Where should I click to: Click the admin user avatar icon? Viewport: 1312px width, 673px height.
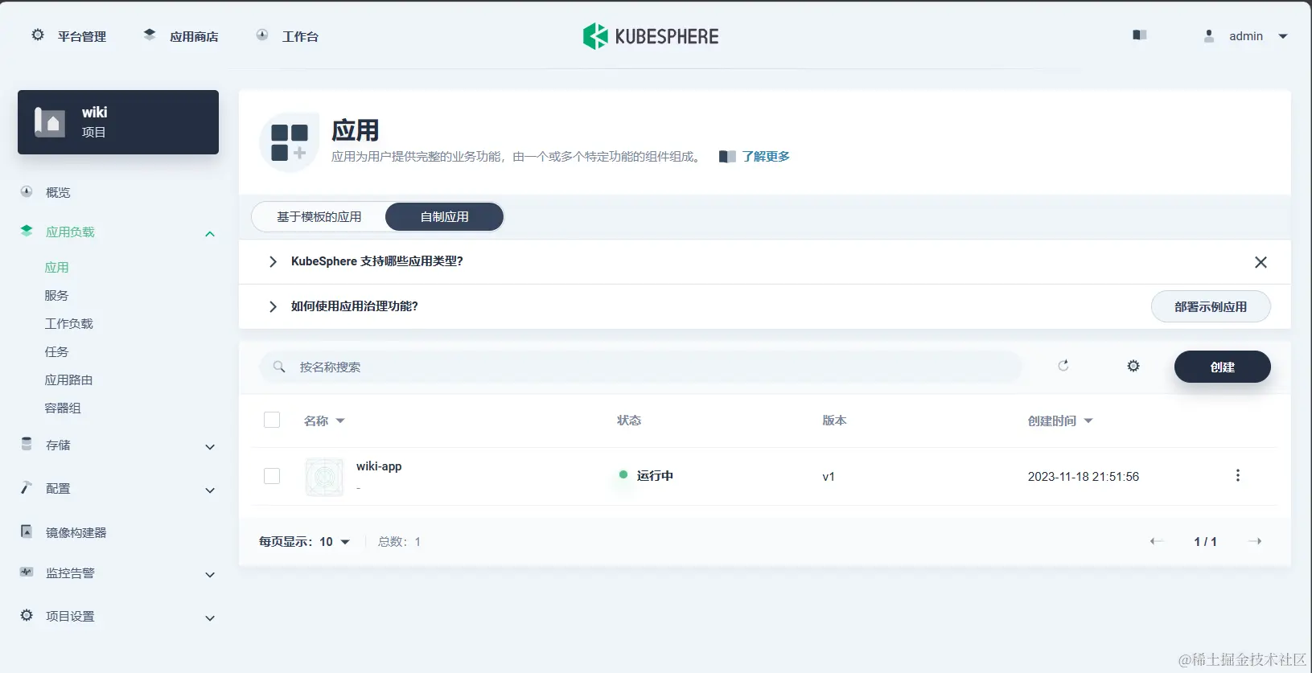pos(1208,36)
